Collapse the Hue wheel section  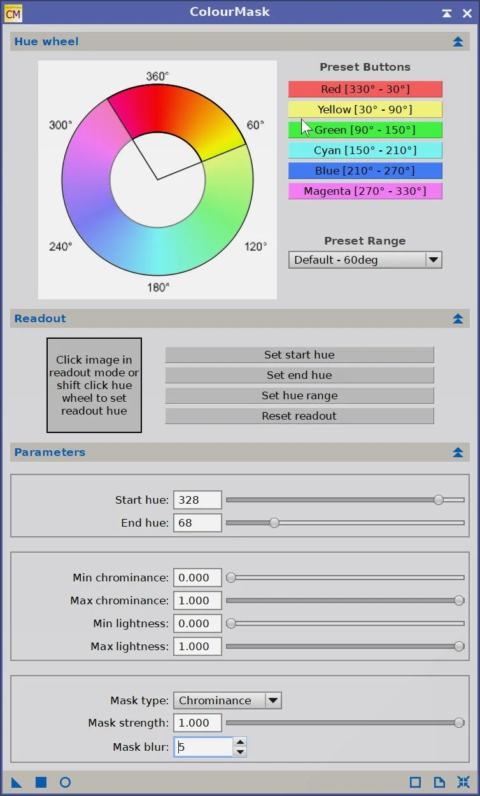(458, 42)
